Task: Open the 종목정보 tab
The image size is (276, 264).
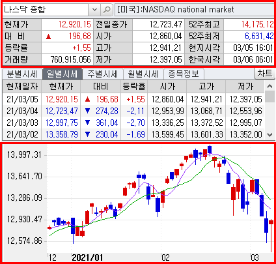Action: 184,74
